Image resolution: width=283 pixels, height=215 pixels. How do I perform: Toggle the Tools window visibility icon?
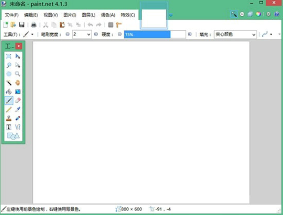234,14
